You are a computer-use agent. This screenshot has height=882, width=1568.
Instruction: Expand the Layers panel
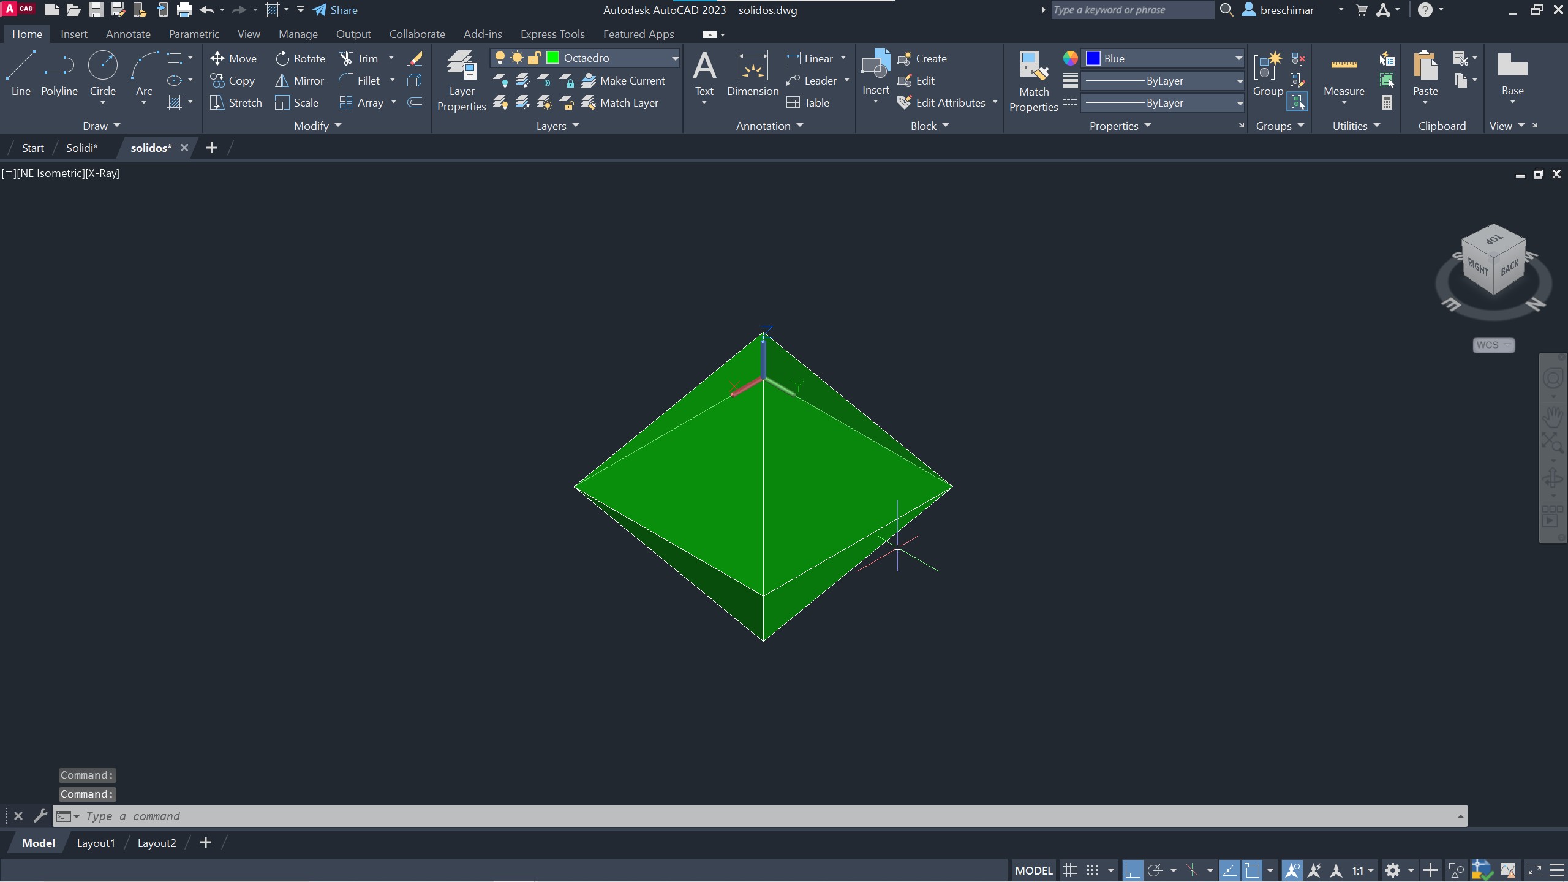pyautogui.click(x=557, y=126)
